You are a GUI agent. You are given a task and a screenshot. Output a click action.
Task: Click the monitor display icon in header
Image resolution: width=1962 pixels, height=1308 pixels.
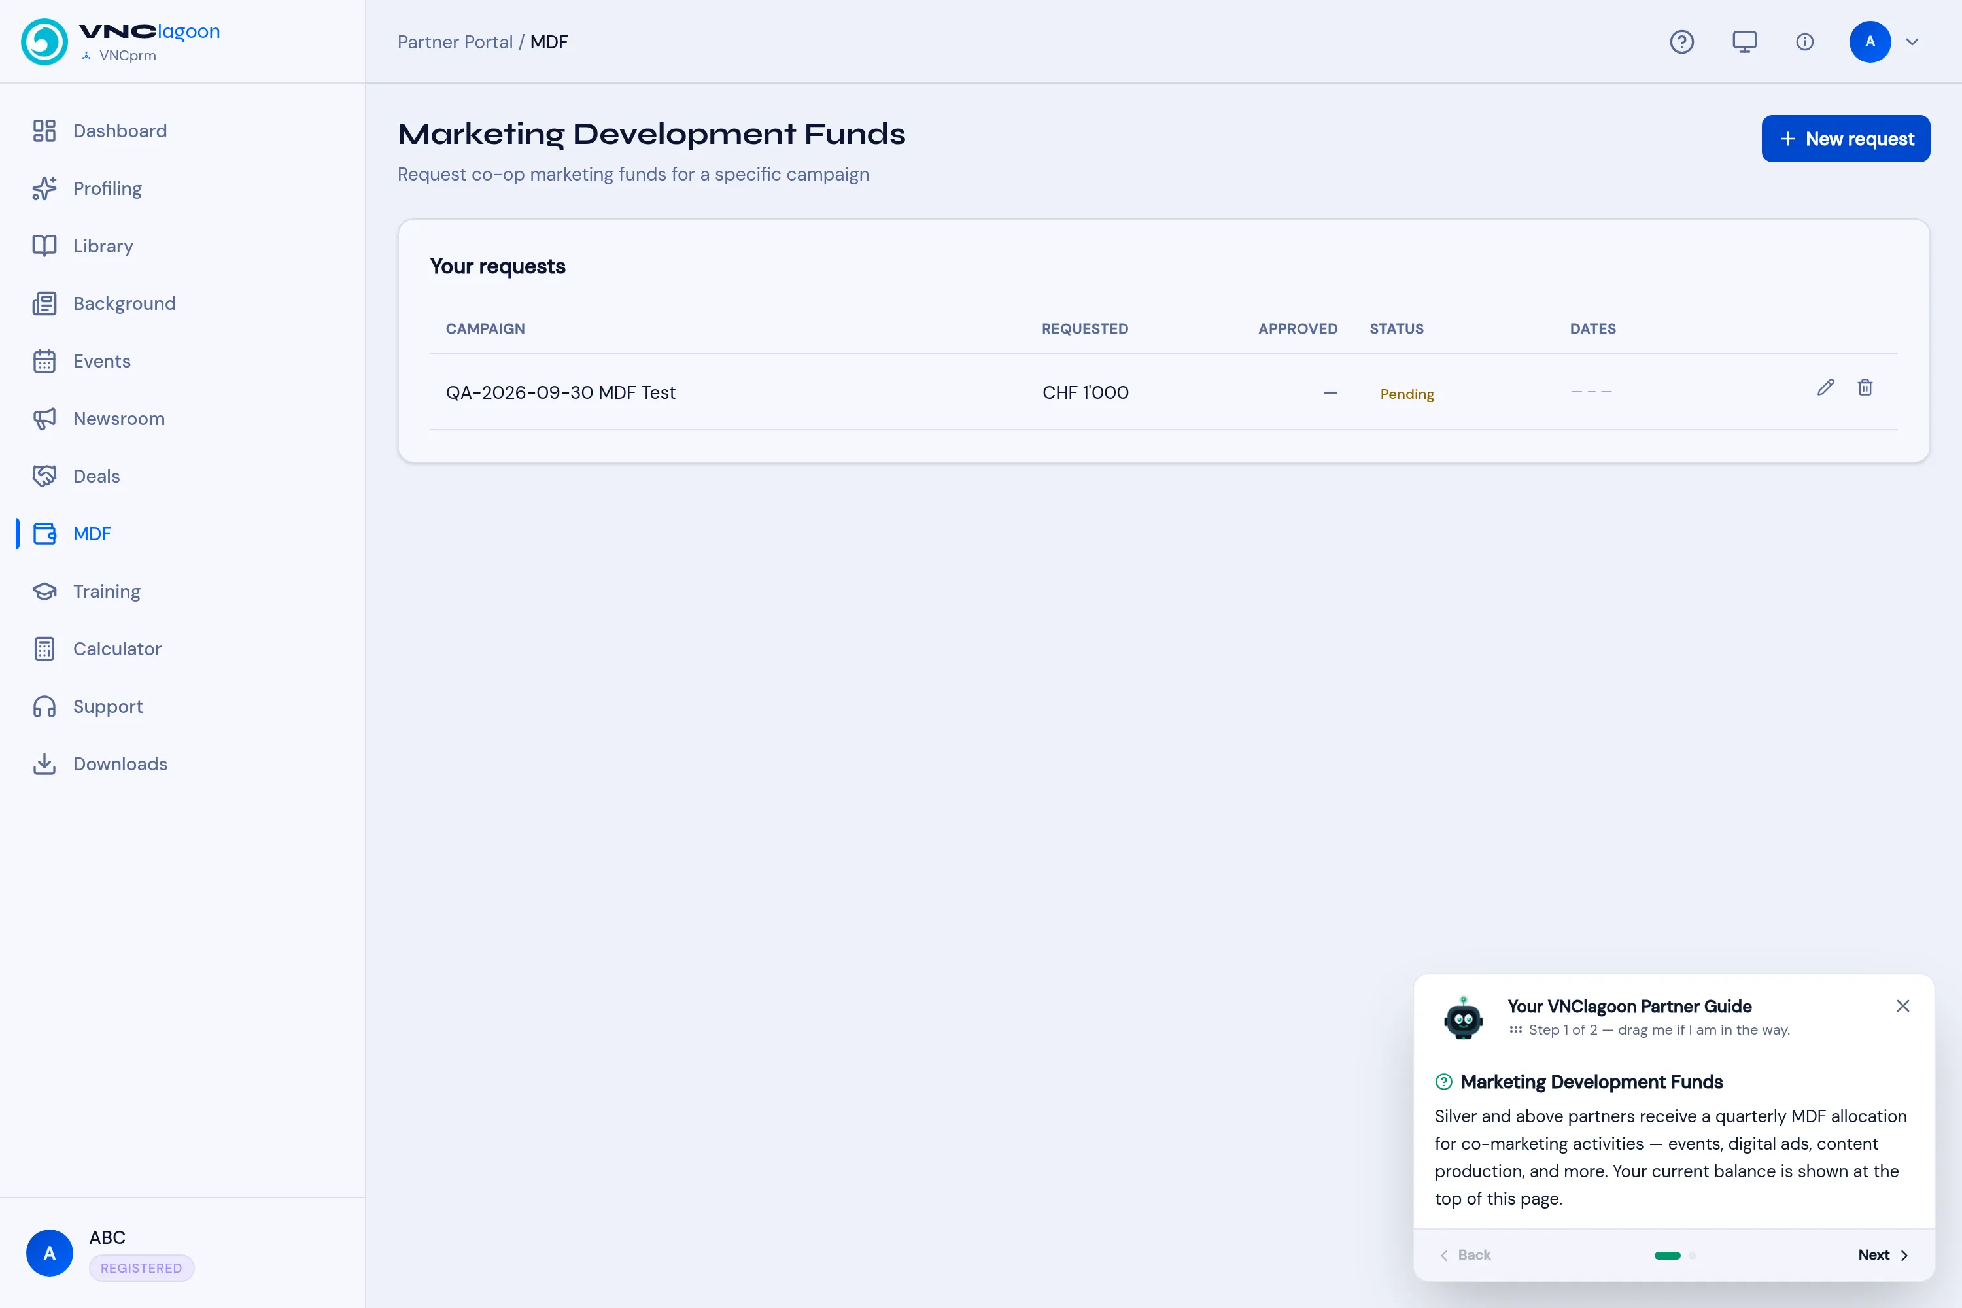tap(1744, 42)
